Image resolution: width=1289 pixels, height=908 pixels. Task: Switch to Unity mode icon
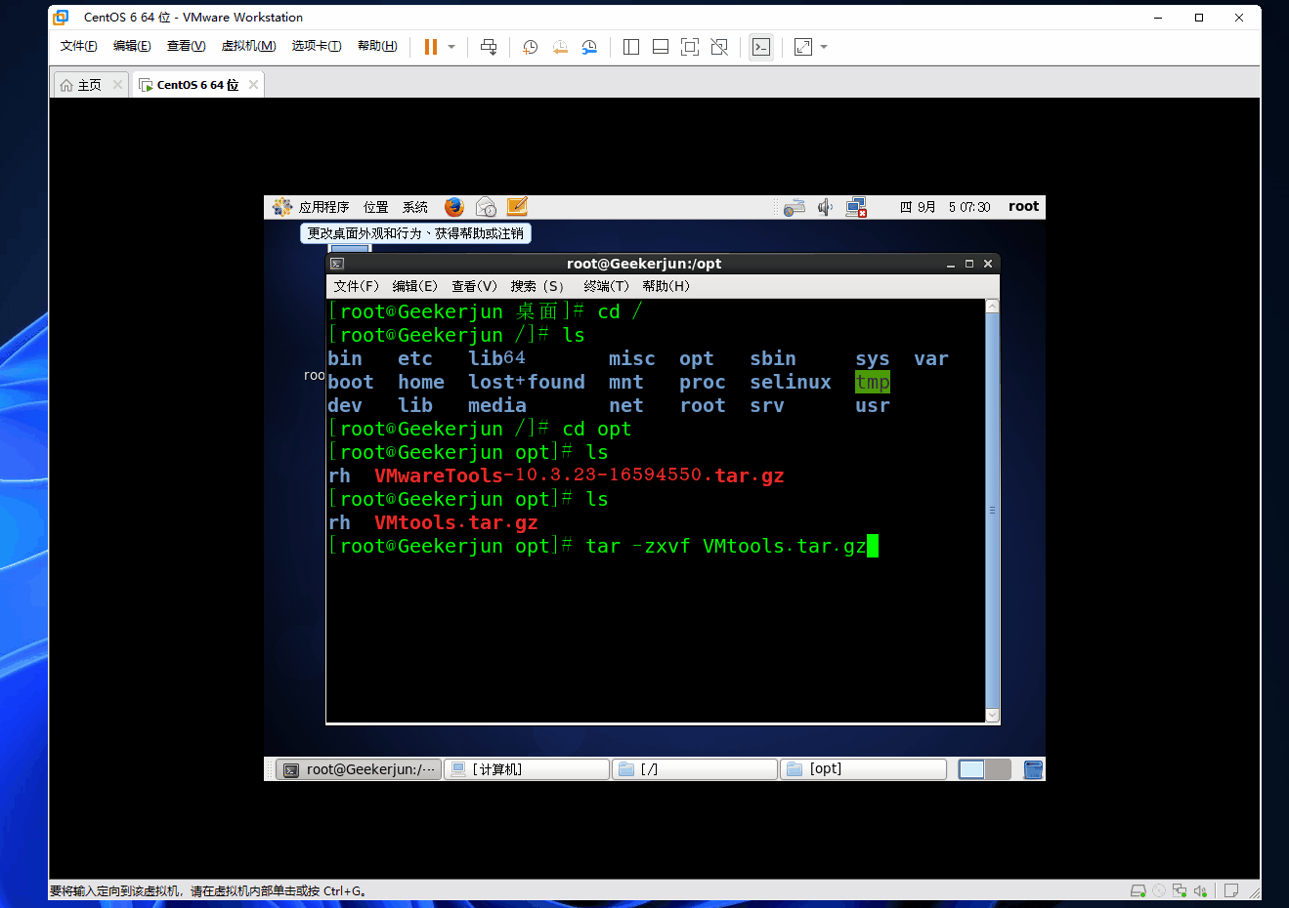tap(719, 47)
